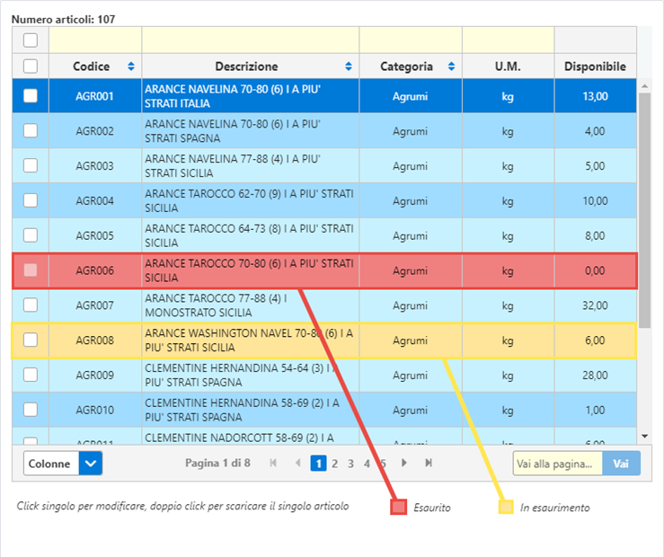
Task: Go to previous page arrow
Action: [x=298, y=463]
